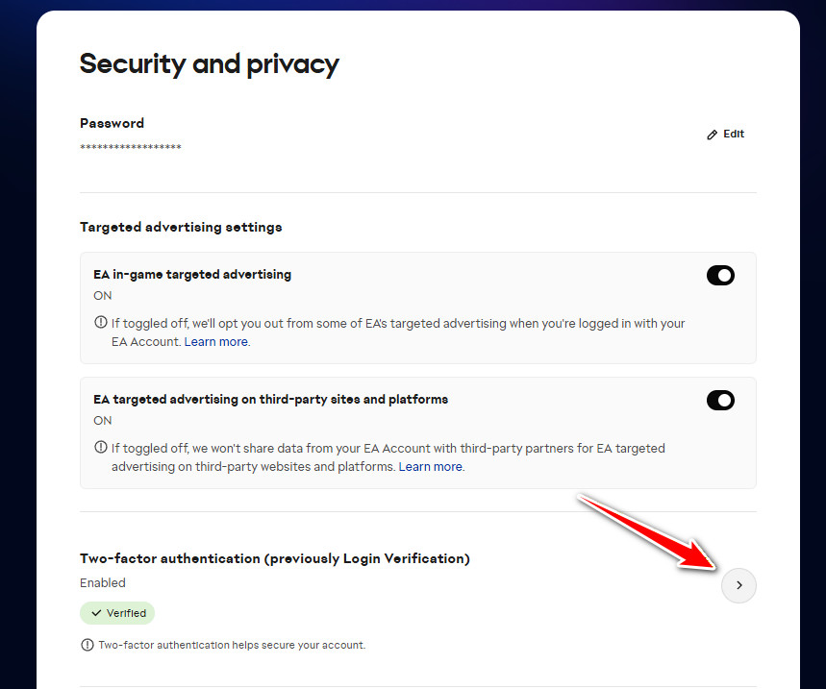Click ON status under in-game advertising

103,295
